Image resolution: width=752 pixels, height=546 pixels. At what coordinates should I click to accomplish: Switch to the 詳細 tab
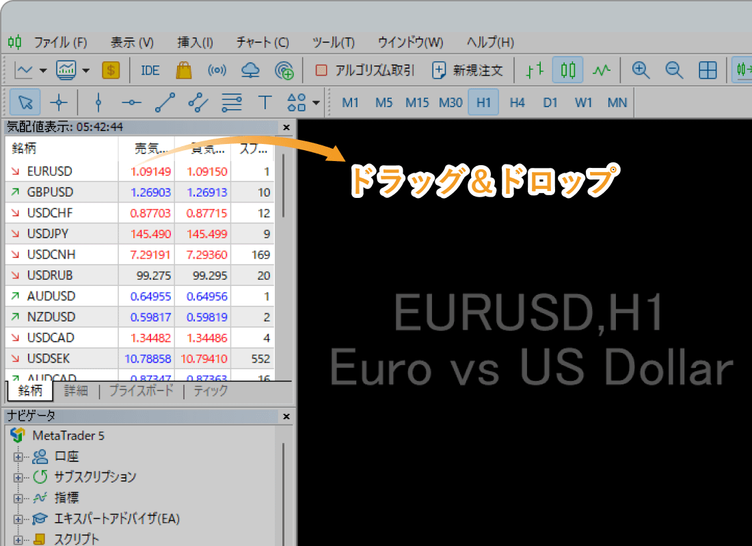[76, 391]
